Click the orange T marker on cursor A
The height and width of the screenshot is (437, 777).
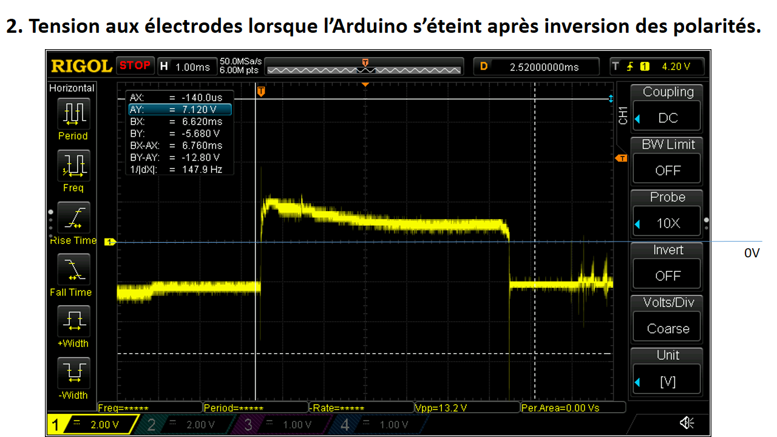tap(261, 92)
